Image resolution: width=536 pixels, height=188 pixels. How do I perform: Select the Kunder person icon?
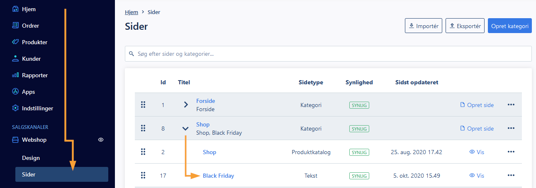(15, 58)
